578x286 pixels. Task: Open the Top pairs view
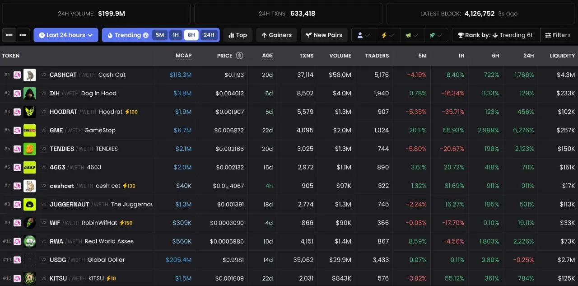pos(238,35)
